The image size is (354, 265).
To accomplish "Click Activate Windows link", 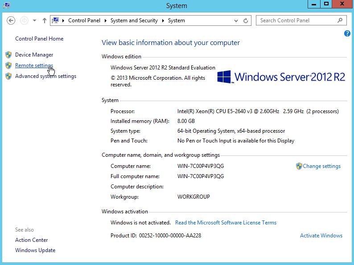I will pyautogui.click(x=321, y=236).
